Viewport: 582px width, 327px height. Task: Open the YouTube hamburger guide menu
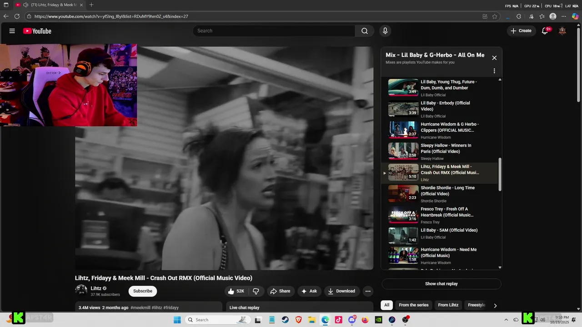coord(12,31)
